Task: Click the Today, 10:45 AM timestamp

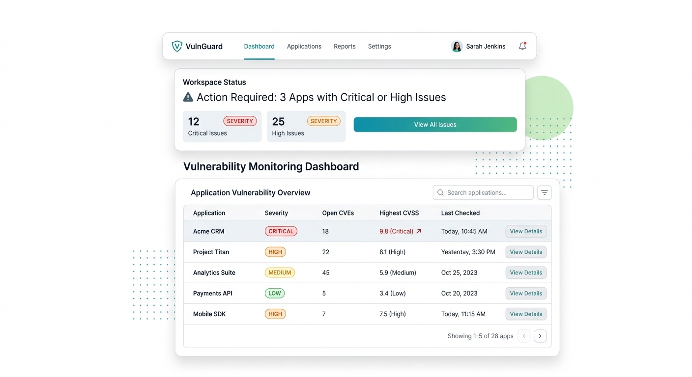Action: (464, 231)
